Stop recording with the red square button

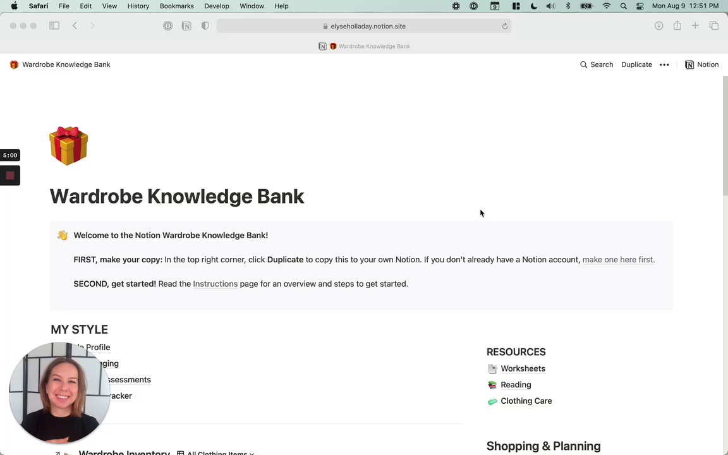click(x=10, y=176)
